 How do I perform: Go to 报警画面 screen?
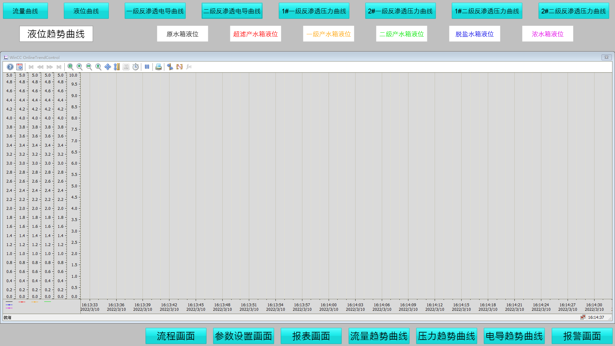[x=582, y=336]
